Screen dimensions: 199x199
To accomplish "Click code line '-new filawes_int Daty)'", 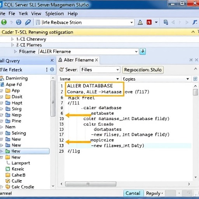I will 117,146.
